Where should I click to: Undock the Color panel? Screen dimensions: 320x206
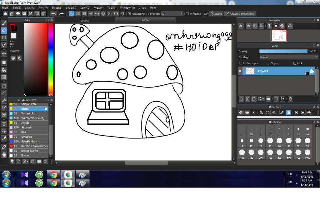pos(48,20)
